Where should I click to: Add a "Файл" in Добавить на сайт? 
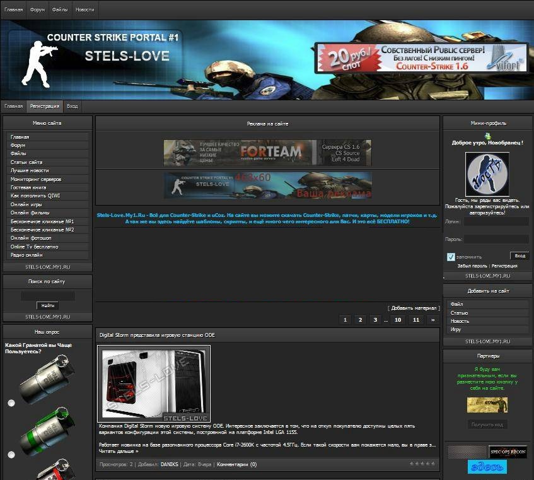click(x=488, y=304)
